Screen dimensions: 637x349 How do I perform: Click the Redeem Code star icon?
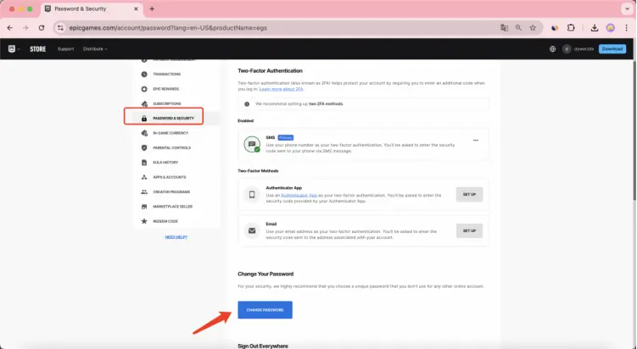pos(144,221)
